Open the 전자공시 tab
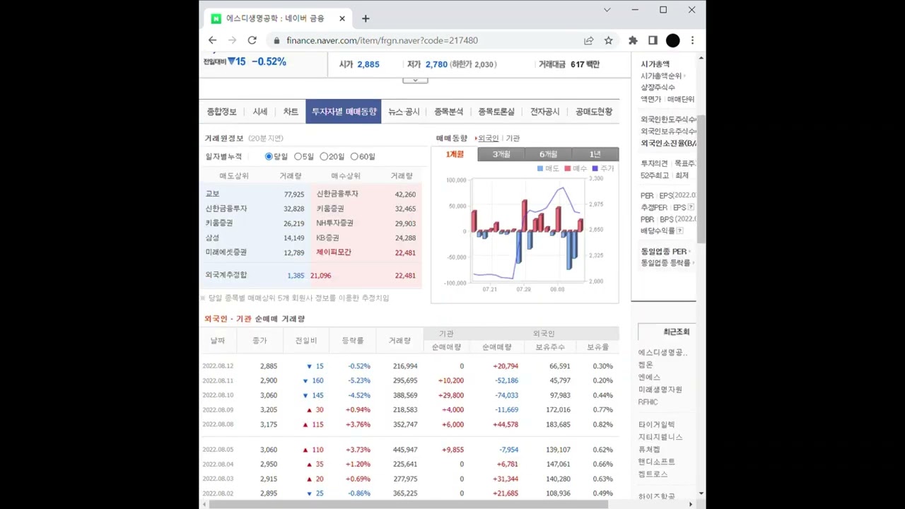Screen dimensions: 905x509 [x=544, y=112]
